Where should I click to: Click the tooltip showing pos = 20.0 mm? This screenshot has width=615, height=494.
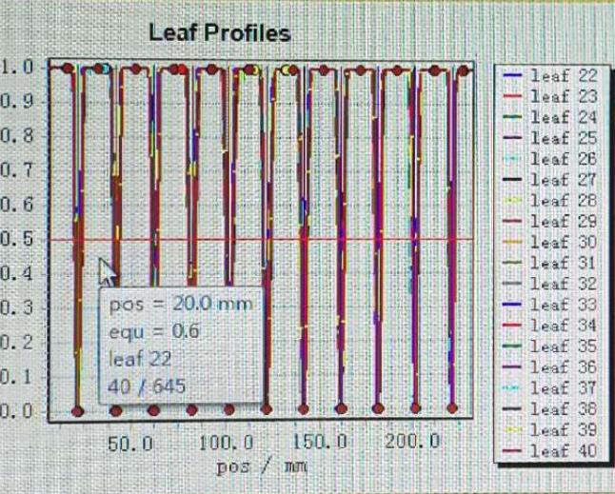(x=181, y=345)
